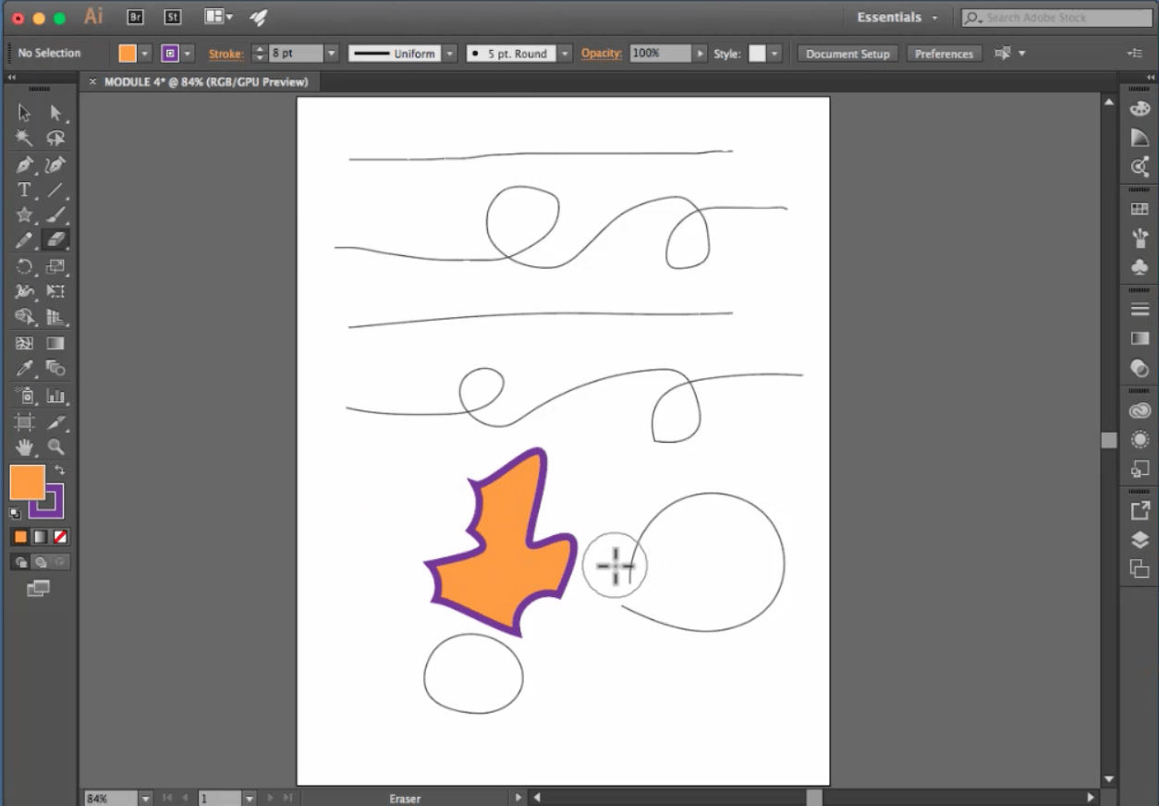Open the Brushes panel
The image size is (1159, 806).
click(x=1140, y=238)
